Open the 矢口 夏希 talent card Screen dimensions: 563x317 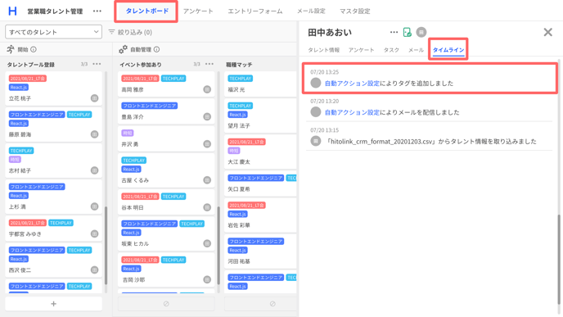pyautogui.click(x=261, y=183)
